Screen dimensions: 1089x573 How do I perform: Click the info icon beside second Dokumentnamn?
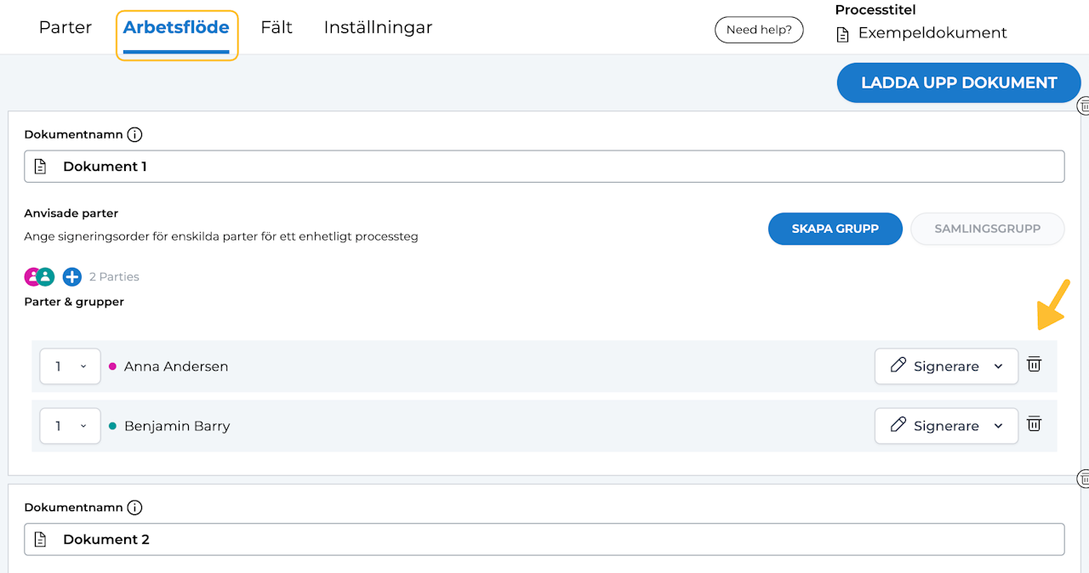click(134, 508)
